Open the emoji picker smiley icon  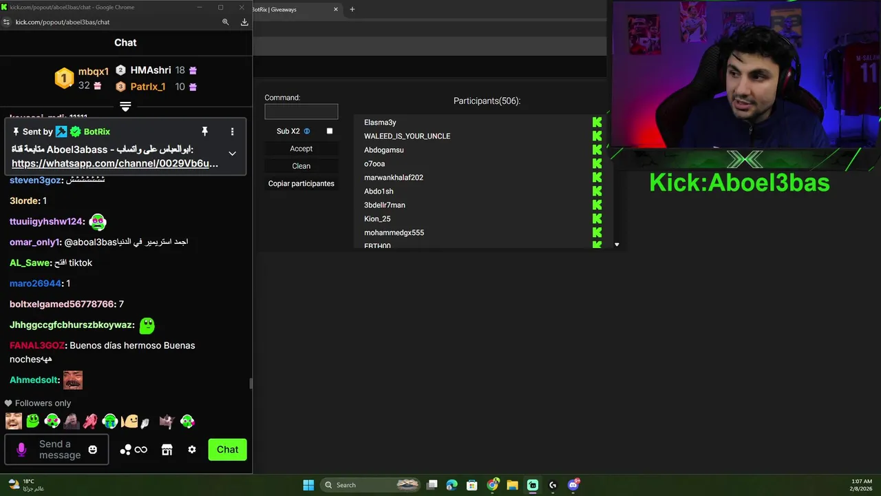(x=93, y=450)
